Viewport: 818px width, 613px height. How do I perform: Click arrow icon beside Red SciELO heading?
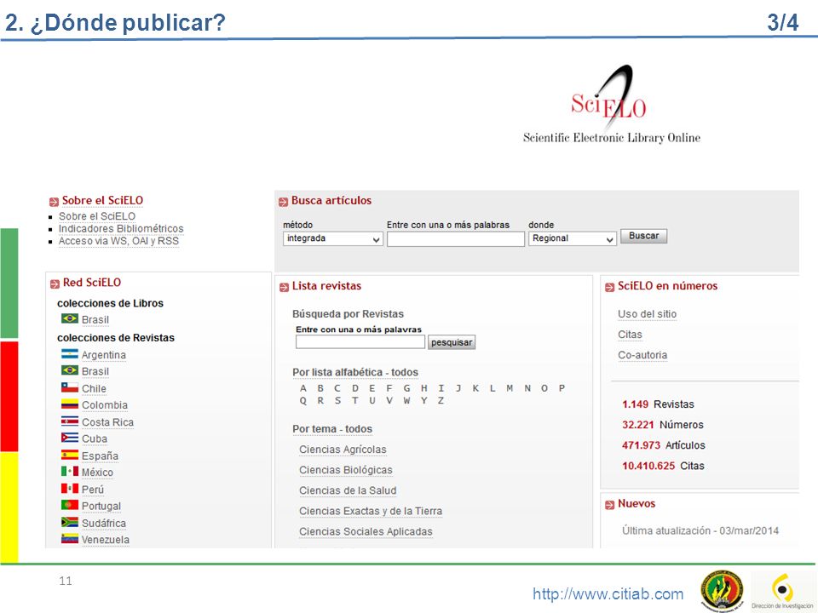(55, 284)
